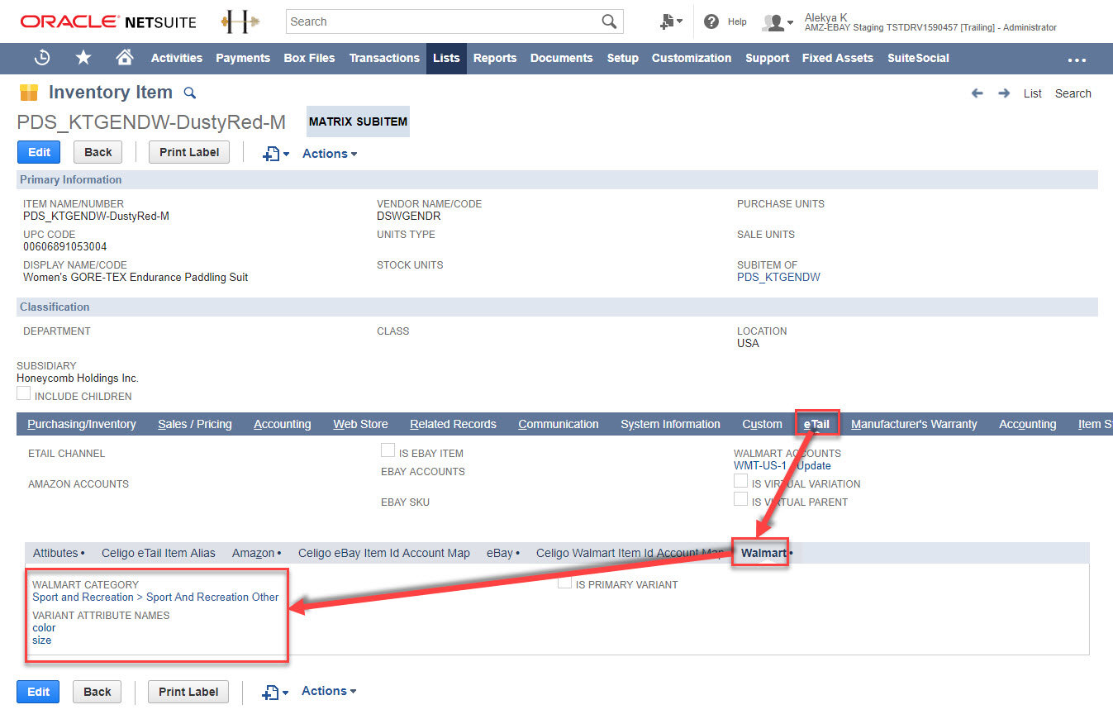Open the Celigo eBay Item Id Account Map subtab

point(384,553)
